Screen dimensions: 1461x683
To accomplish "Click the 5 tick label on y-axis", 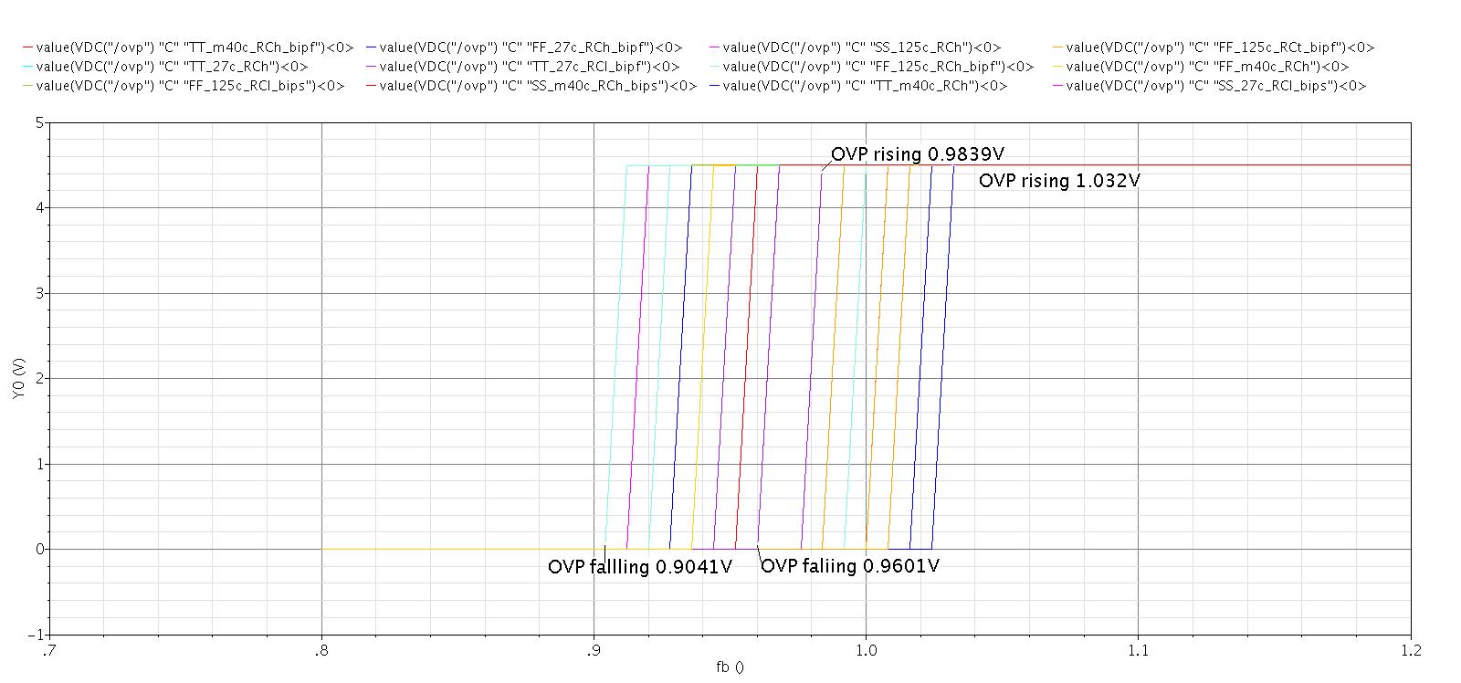I will tap(39, 122).
